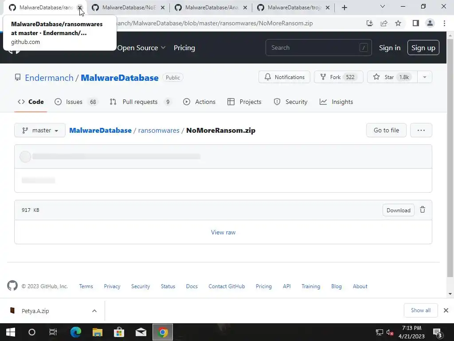Open the Docs footer link

(192, 286)
